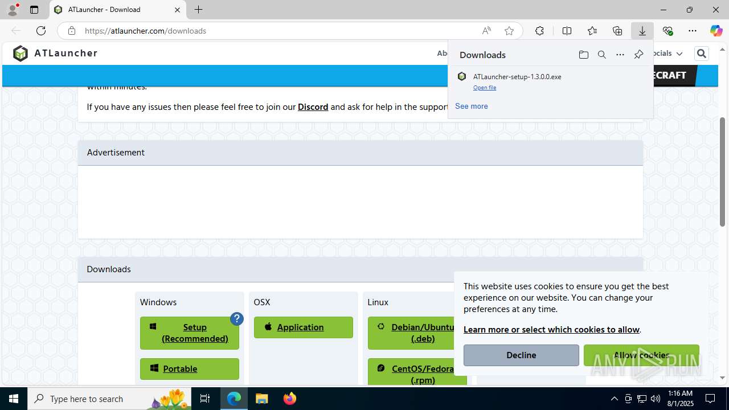
Task: Allow cookies
Action: [x=641, y=355]
